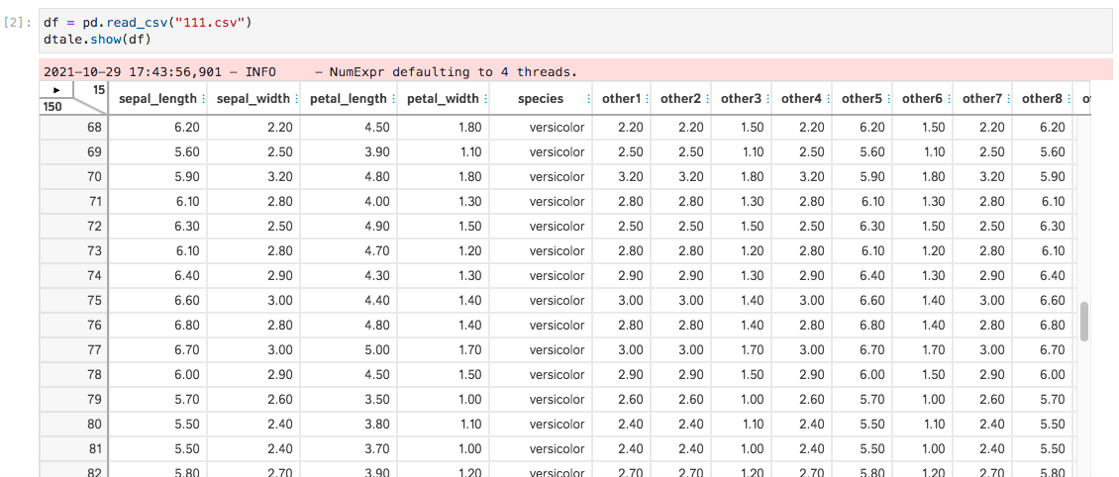
Task: Click petal_length value 4.70 in row 73
Action: point(377,251)
